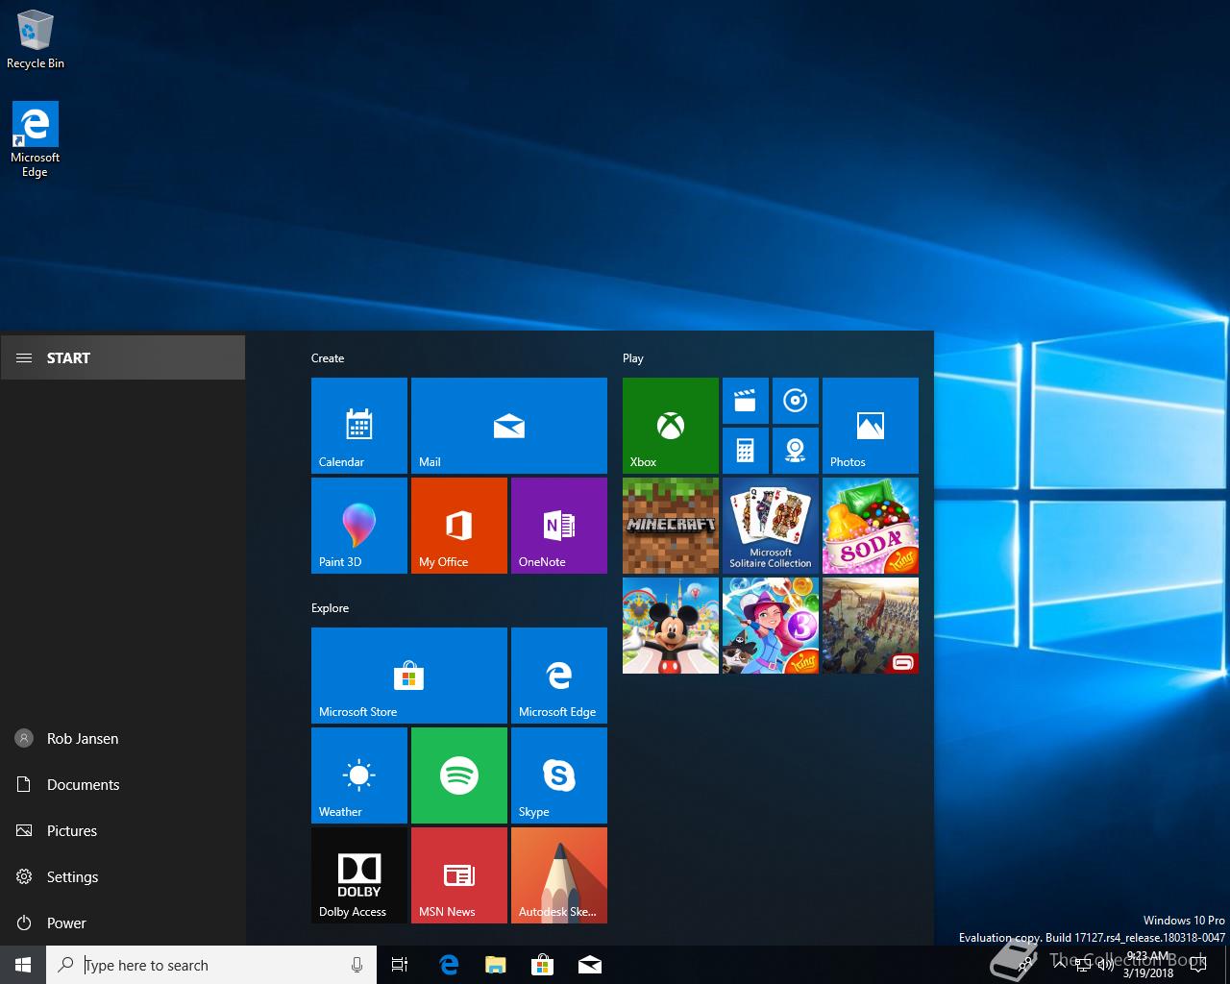Open the Mail tile

tap(509, 426)
